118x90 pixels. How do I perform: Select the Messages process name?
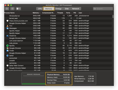(x=13, y=28)
